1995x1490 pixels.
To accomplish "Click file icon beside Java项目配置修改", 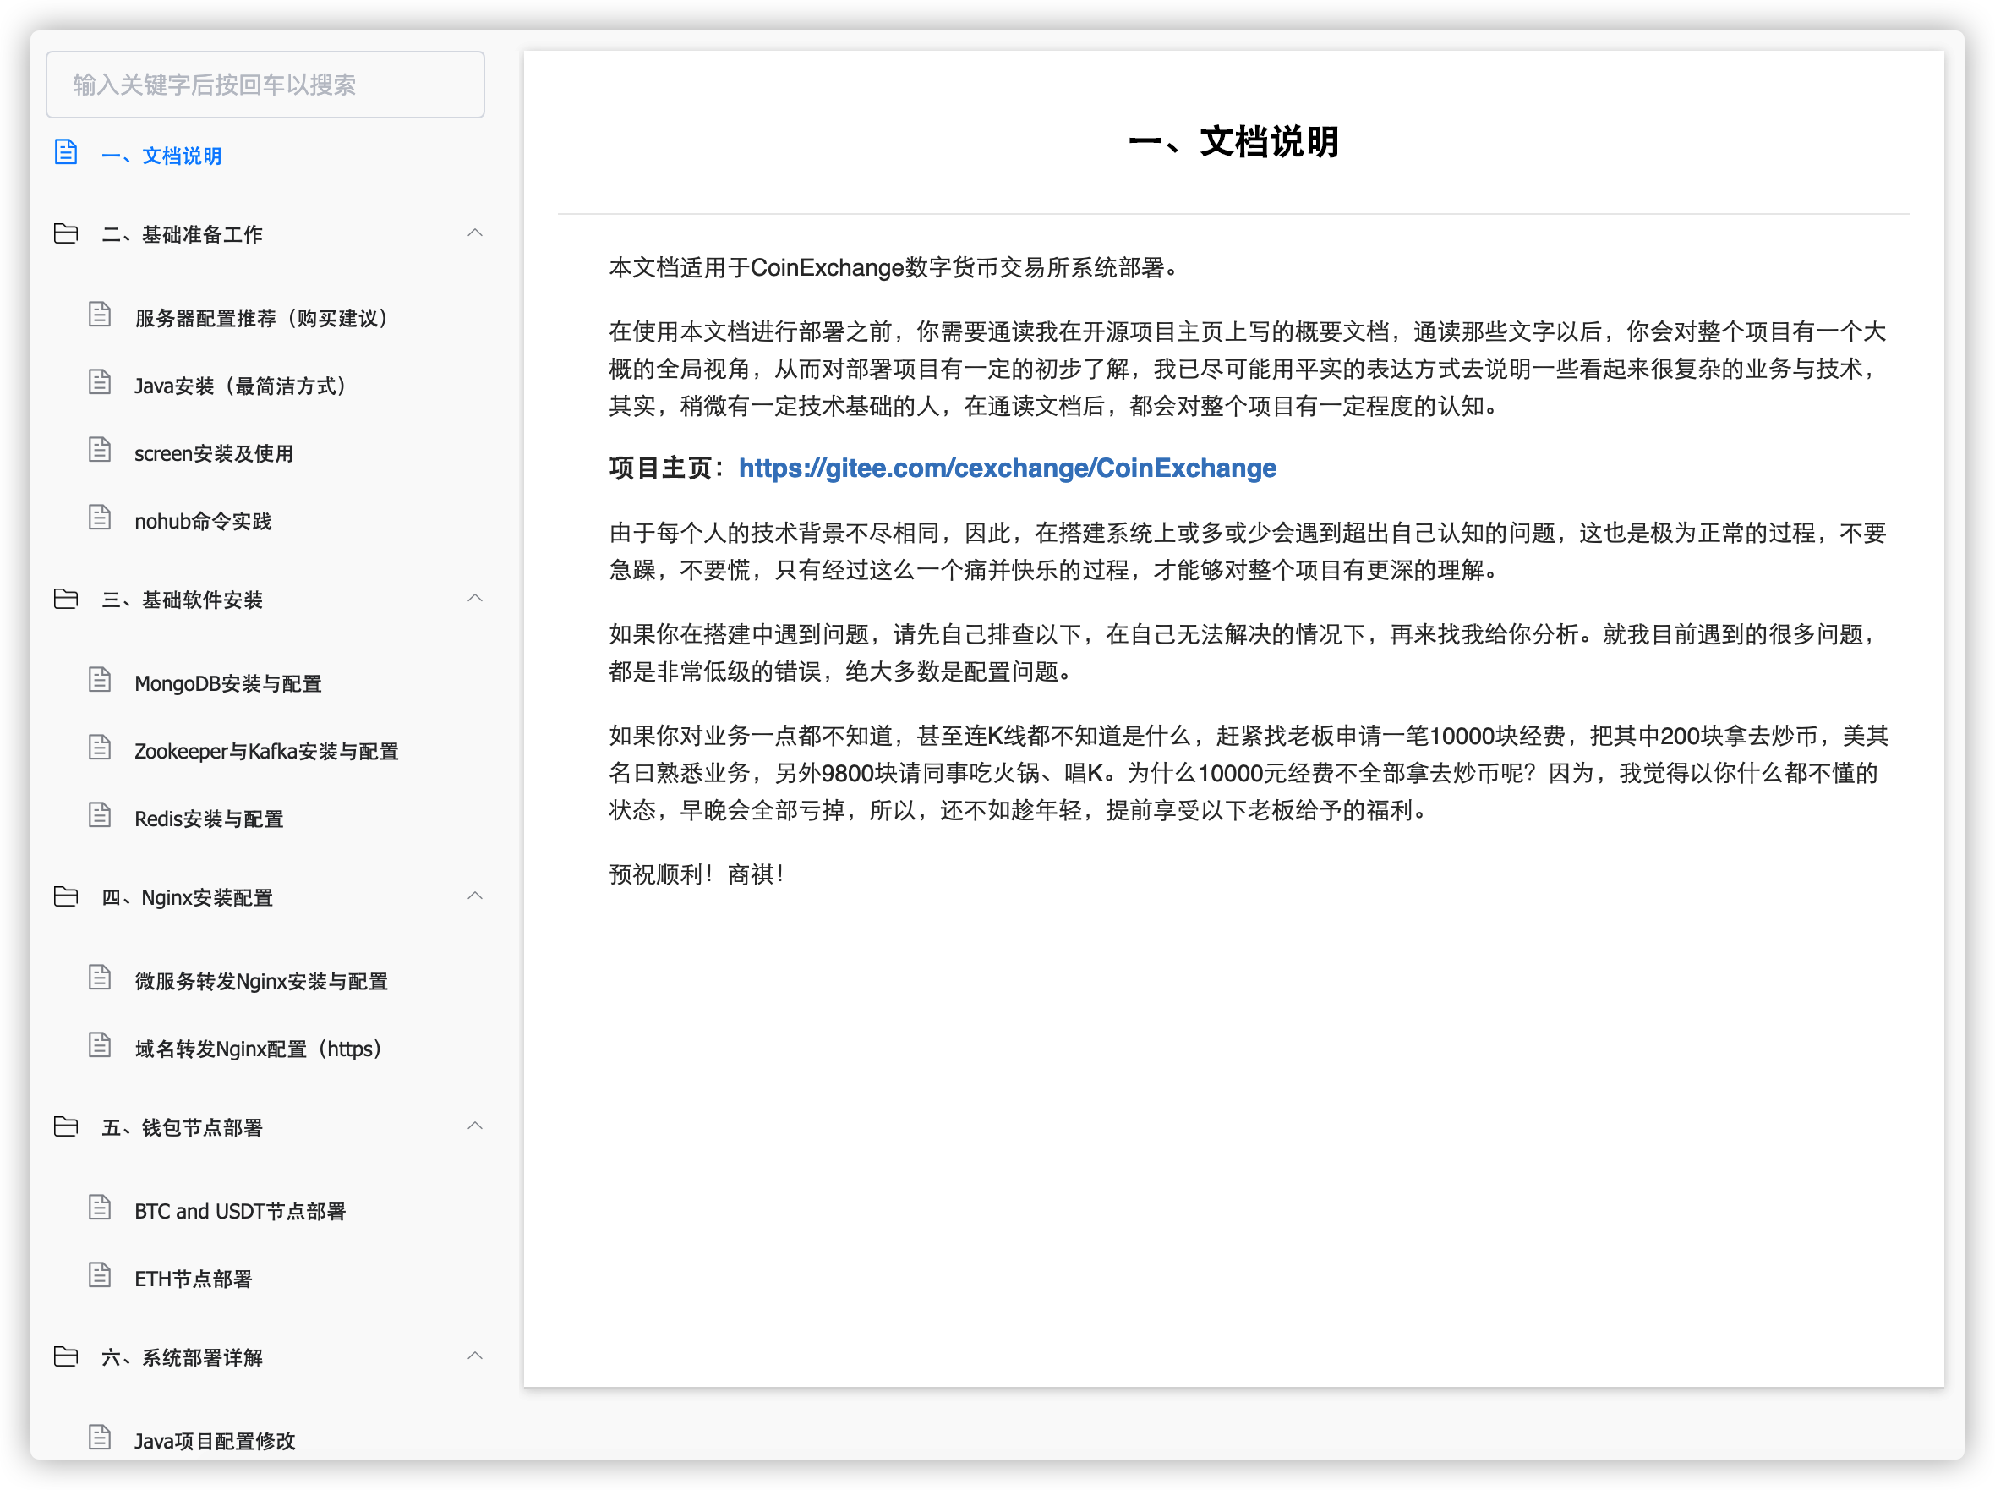I will [x=100, y=1438].
